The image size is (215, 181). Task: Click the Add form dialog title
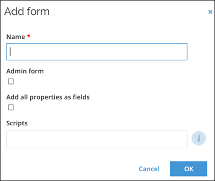pyautogui.click(x=27, y=11)
